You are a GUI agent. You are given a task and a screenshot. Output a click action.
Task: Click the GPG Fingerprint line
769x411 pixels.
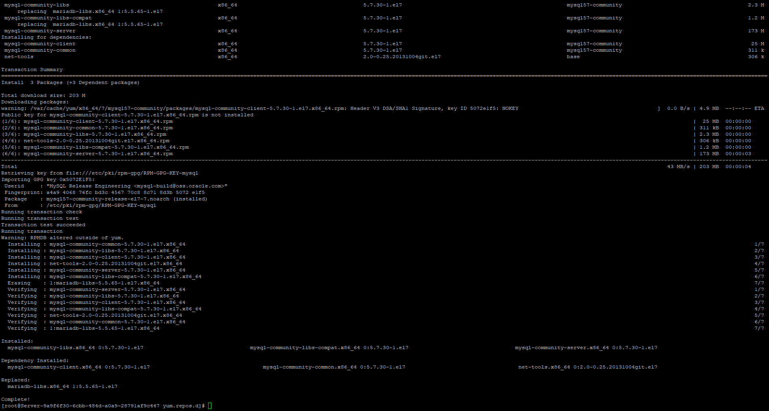pyautogui.click(x=105, y=192)
